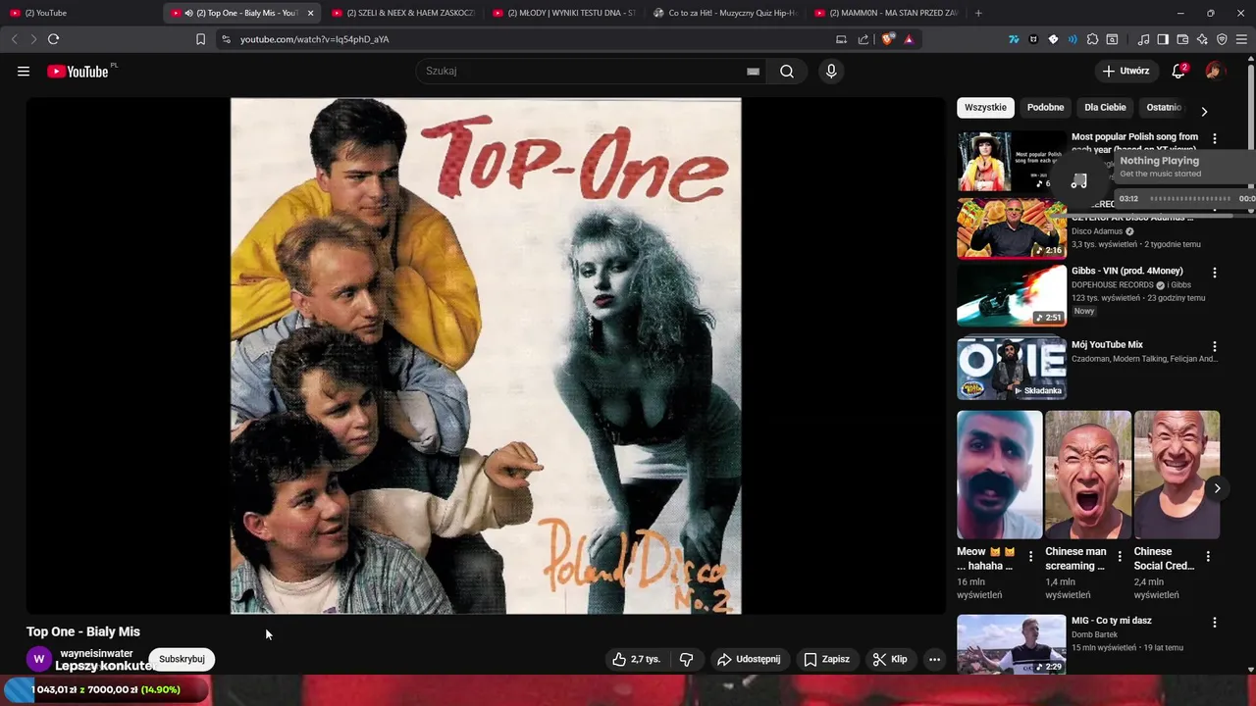Open the browser main menu
1256x706 pixels.
(1241, 39)
